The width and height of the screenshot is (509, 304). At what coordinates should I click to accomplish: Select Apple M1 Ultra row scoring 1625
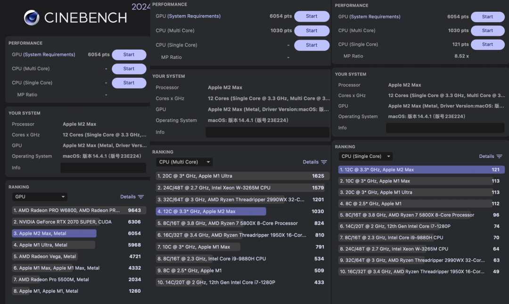[x=243, y=176]
